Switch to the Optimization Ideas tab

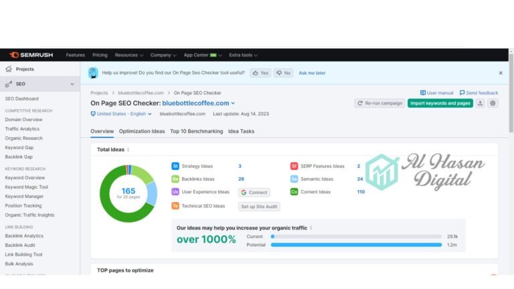[142, 131]
